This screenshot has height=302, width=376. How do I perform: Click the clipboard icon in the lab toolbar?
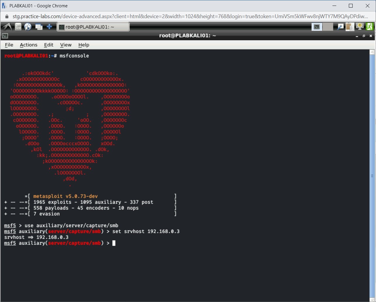[350, 27]
